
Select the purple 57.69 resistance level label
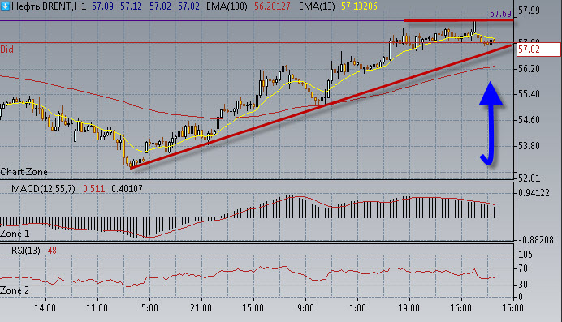click(x=500, y=14)
